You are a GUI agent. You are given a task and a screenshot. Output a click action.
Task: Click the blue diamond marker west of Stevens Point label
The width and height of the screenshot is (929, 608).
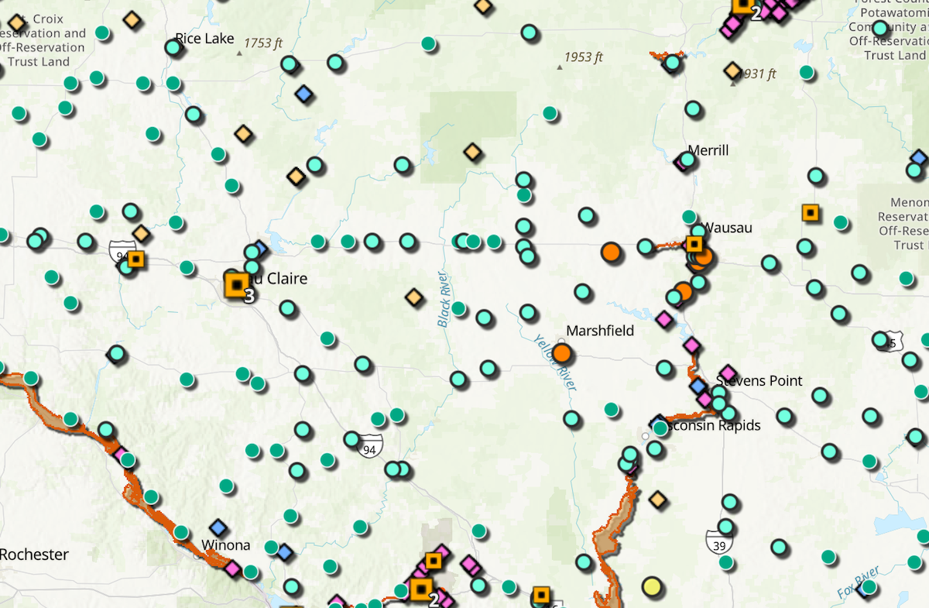coord(698,386)
